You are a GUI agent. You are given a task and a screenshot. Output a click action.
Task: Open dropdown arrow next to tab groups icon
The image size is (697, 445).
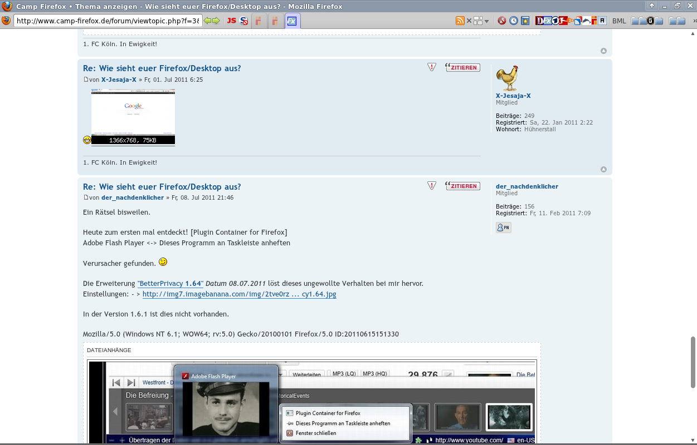(x=486, y=22)
